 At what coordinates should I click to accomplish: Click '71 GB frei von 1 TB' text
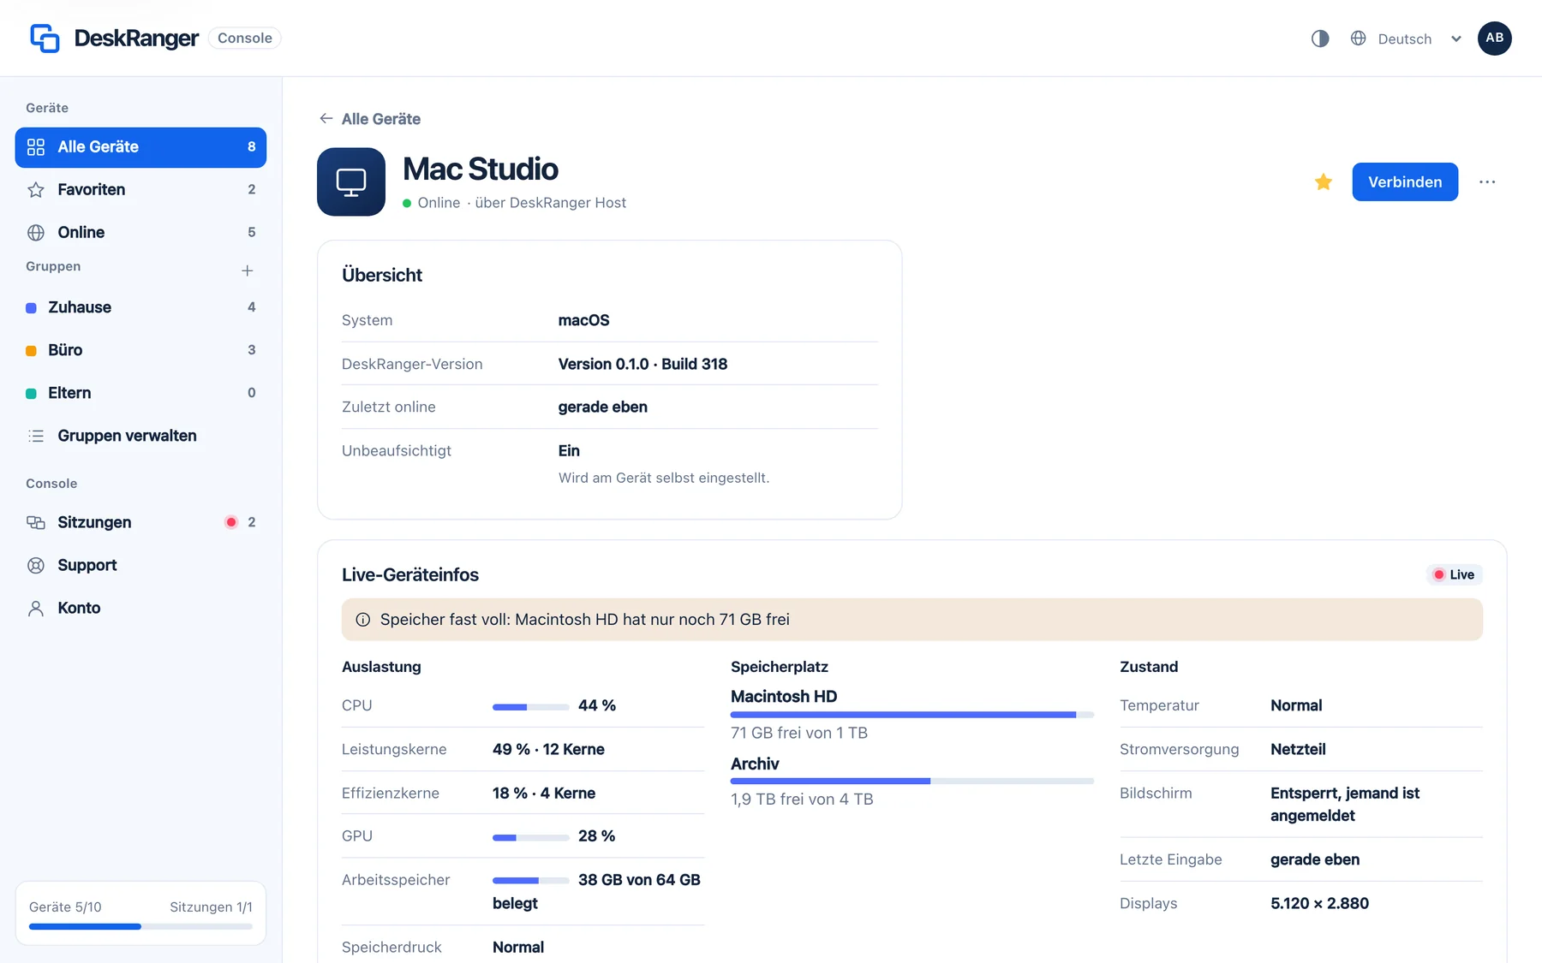click(799, 733)
